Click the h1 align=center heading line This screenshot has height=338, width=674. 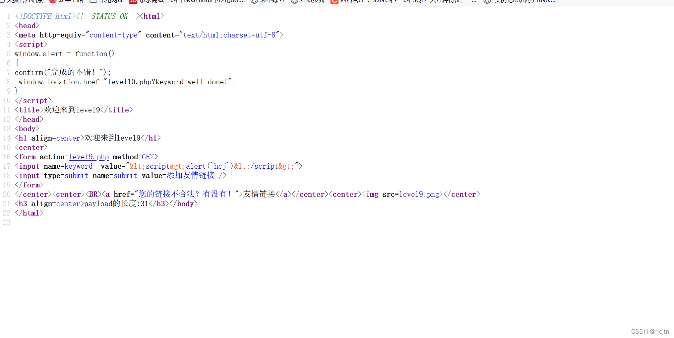pos(88,138)
